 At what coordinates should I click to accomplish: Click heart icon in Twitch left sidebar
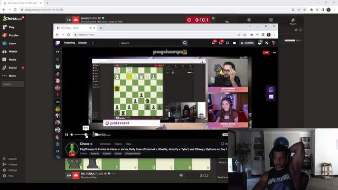tap(58, 60)
